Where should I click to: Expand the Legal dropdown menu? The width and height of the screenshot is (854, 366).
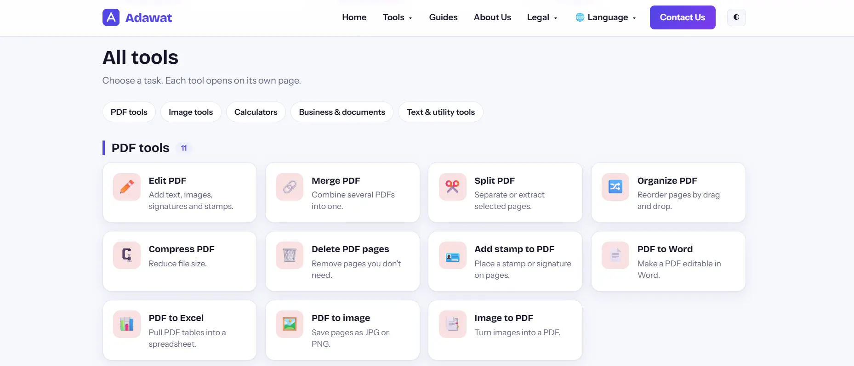tap(542, 17)
